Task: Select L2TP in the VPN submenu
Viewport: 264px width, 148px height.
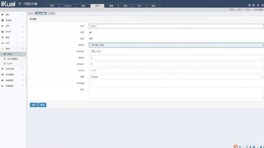Action: point(9,64)
